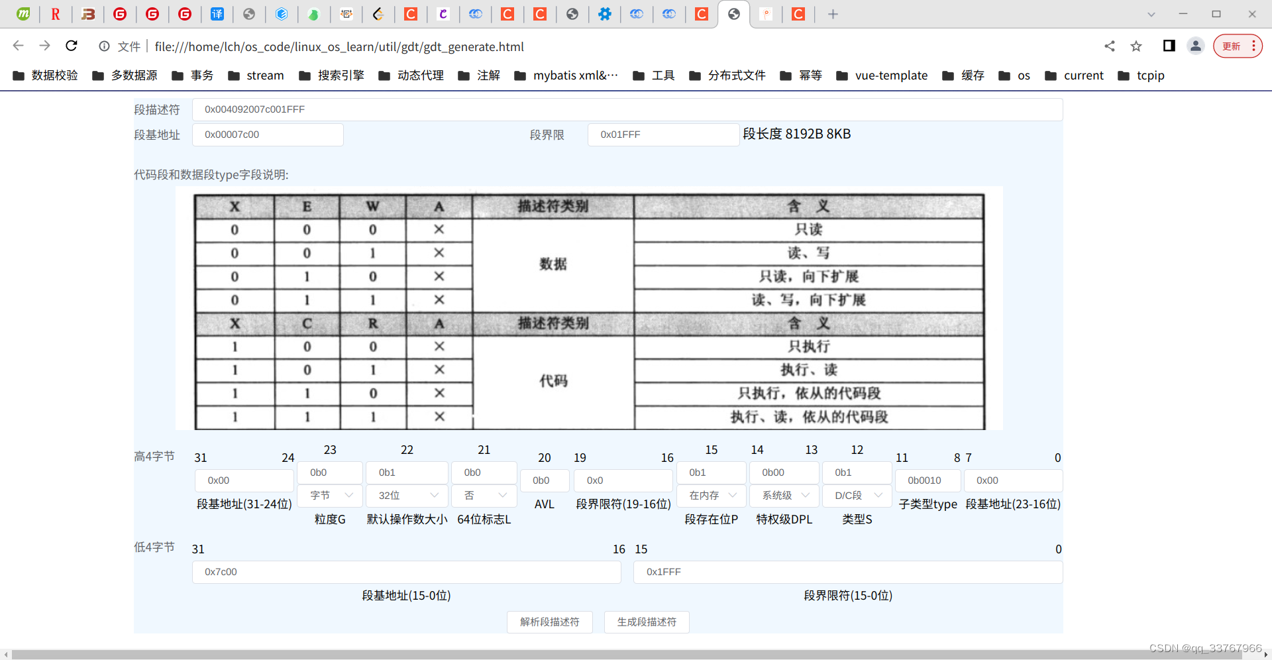Open the mybatis xml bookmark folder
This screenshot has width=1272, height=660.
[566, 76]
